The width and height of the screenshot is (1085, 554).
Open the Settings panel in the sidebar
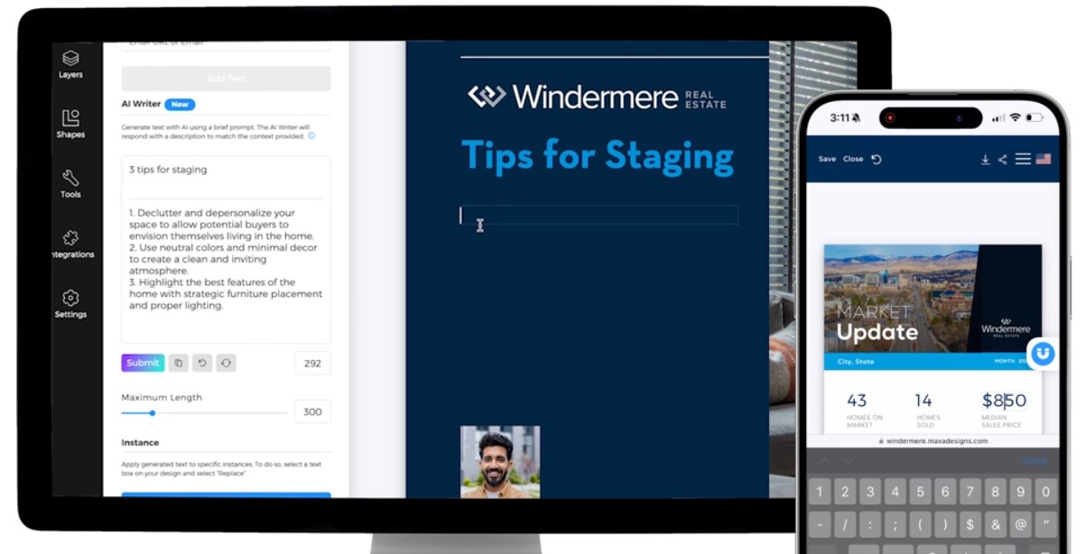point(70,304)
